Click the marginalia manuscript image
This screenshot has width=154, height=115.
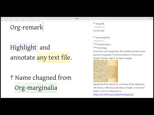pos(106,71)
